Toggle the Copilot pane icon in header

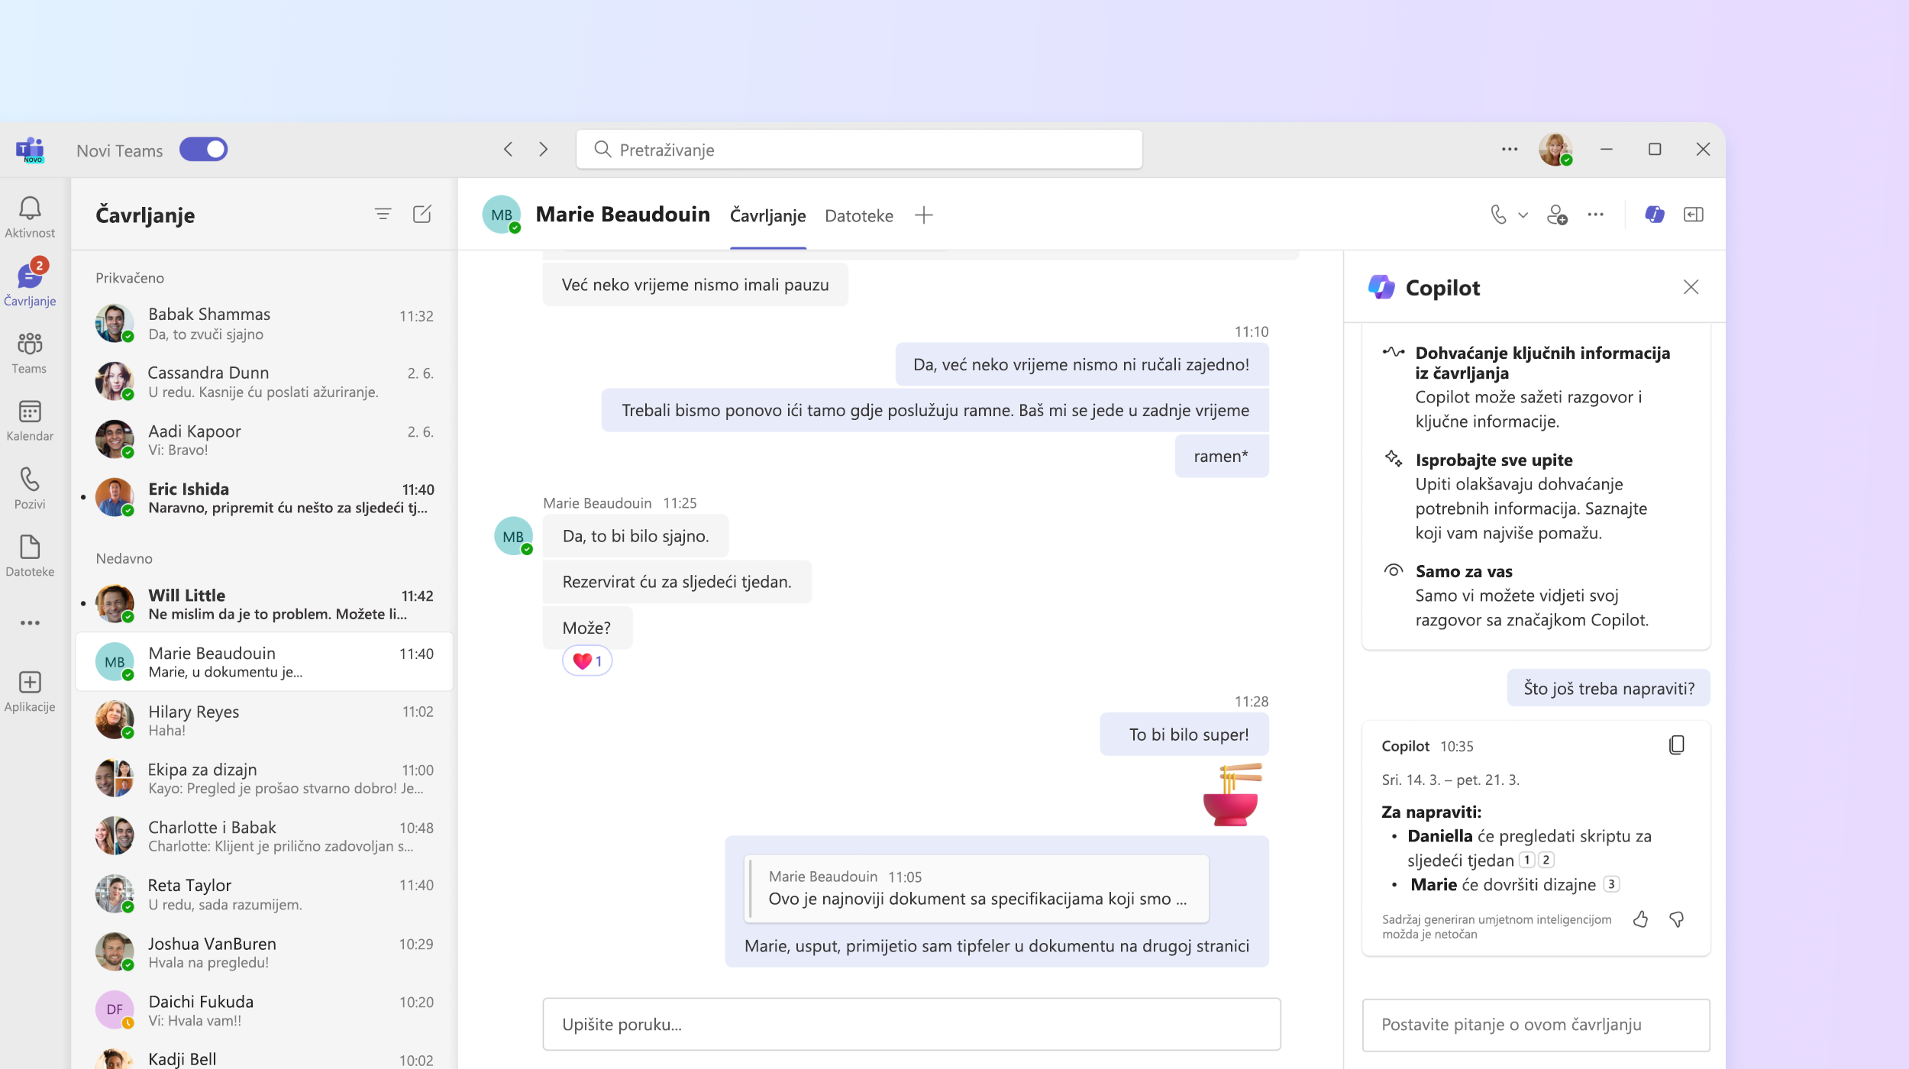coord(1655,215)
